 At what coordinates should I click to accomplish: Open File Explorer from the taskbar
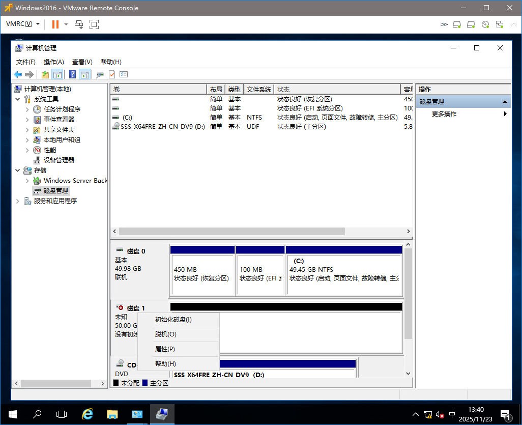point(112,414)
